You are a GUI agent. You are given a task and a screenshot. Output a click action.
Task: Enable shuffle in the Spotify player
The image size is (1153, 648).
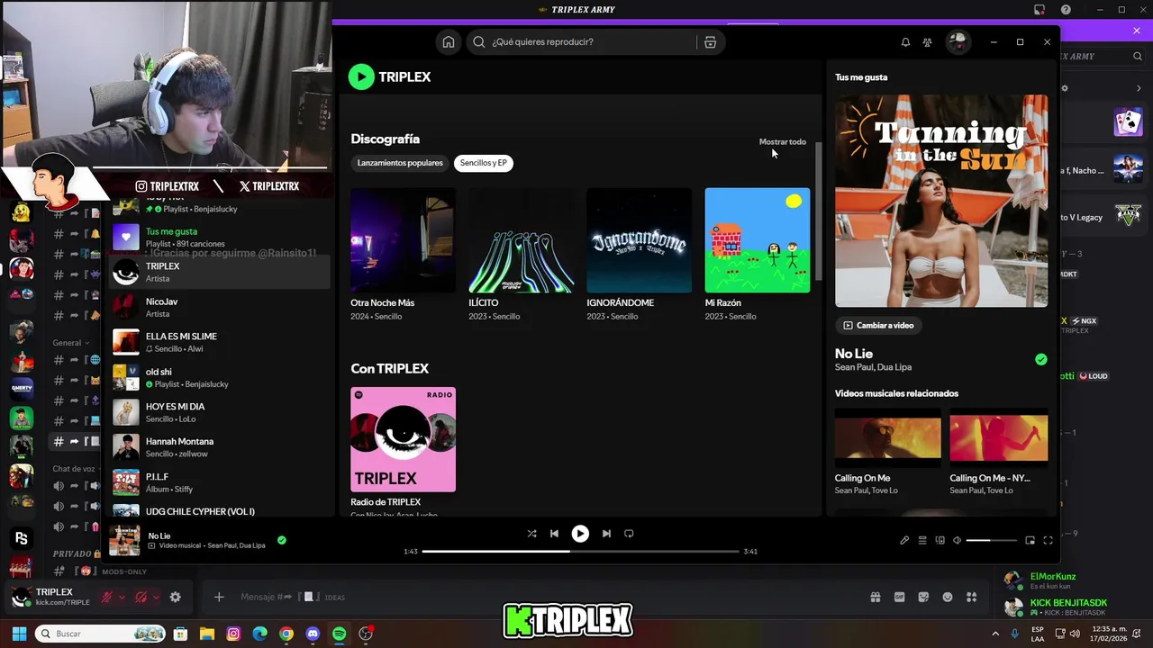tap(531, 534)
